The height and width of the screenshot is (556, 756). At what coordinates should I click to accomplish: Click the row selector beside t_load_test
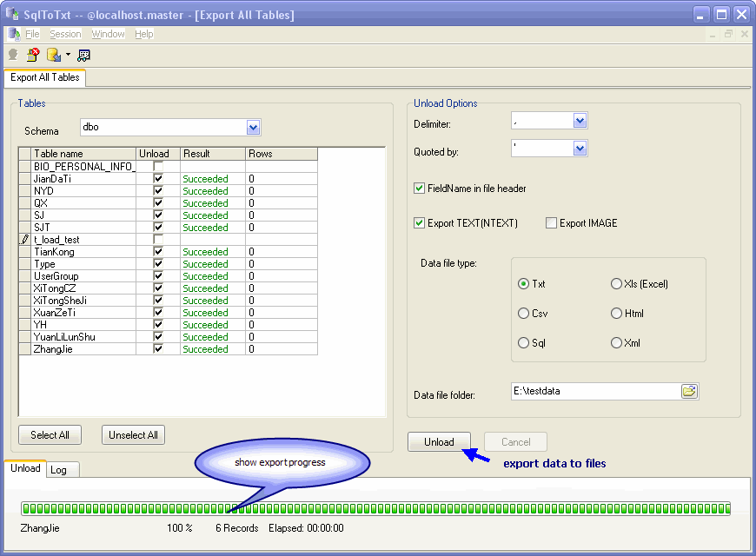(x=24, y=239)
